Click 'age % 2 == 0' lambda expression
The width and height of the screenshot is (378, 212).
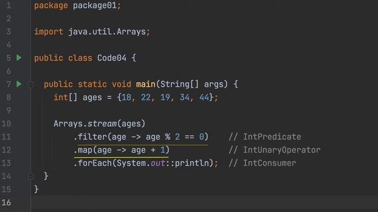[175, 137]
